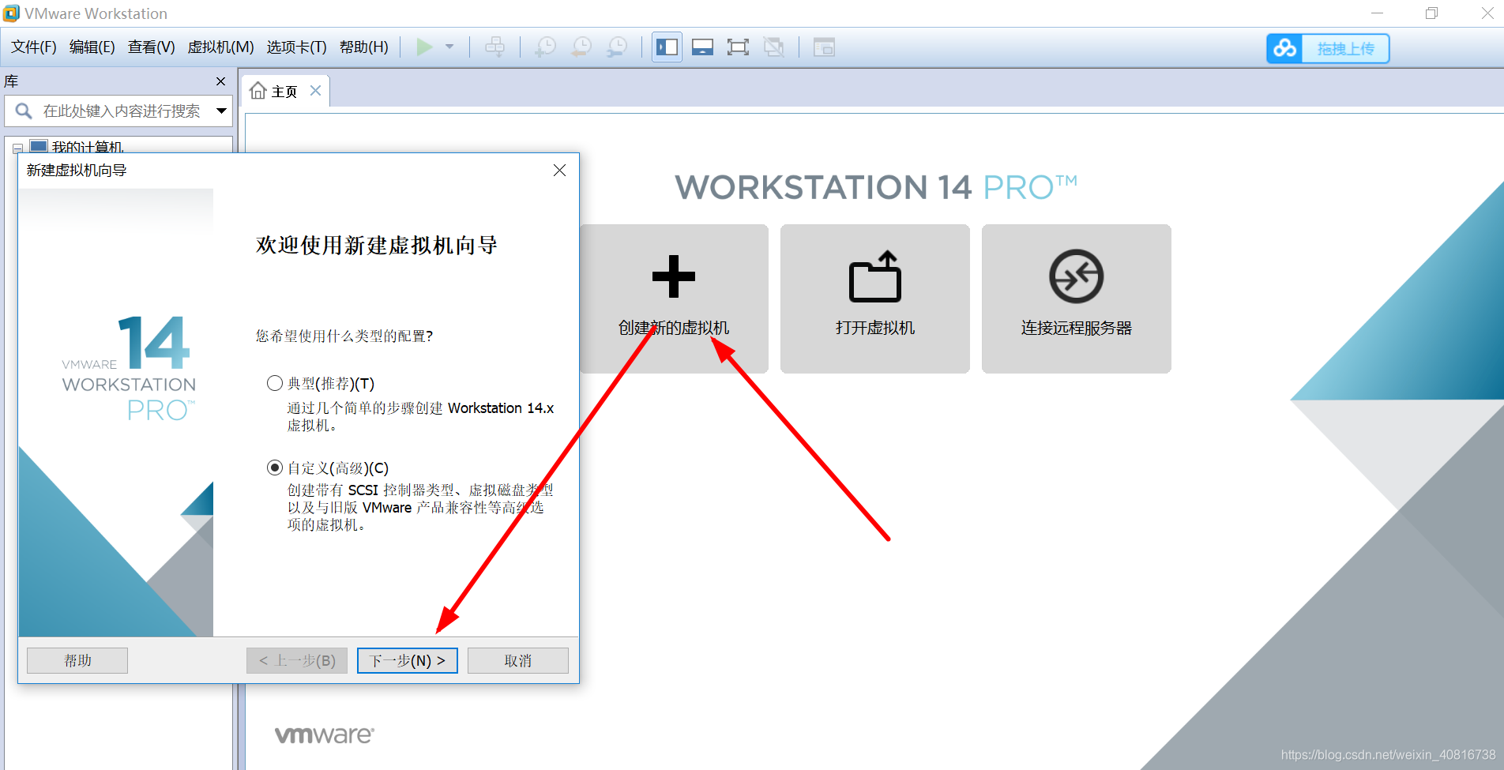Select the 自定义(高级)(C) radio button
The height and width of the screenshot is (770, 1504).
point(275,468)
